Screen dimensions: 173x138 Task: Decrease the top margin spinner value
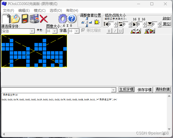click(130, 26)
